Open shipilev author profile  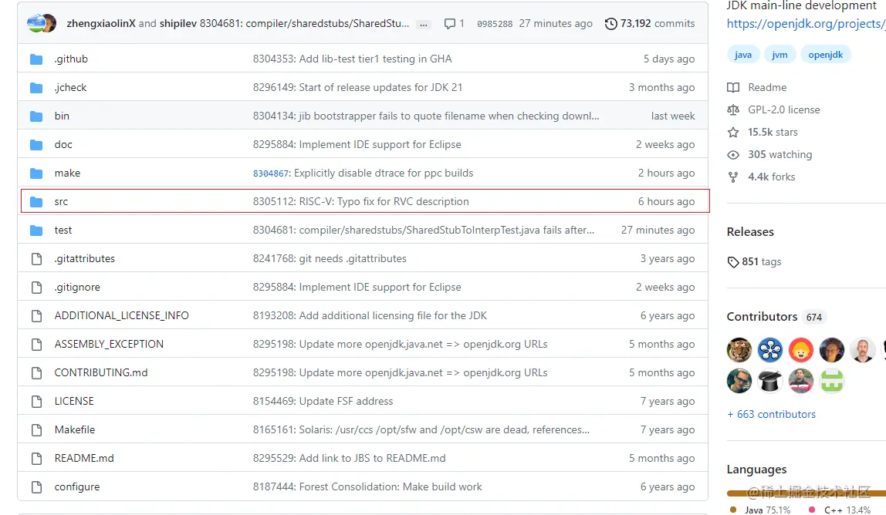[x=178, y=24]
